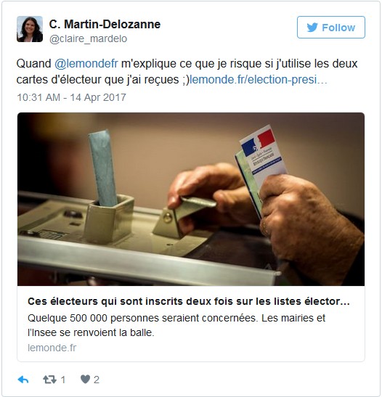382x397 pixels.
Task: Like the tweet with the heart icon
Action: 86,380
